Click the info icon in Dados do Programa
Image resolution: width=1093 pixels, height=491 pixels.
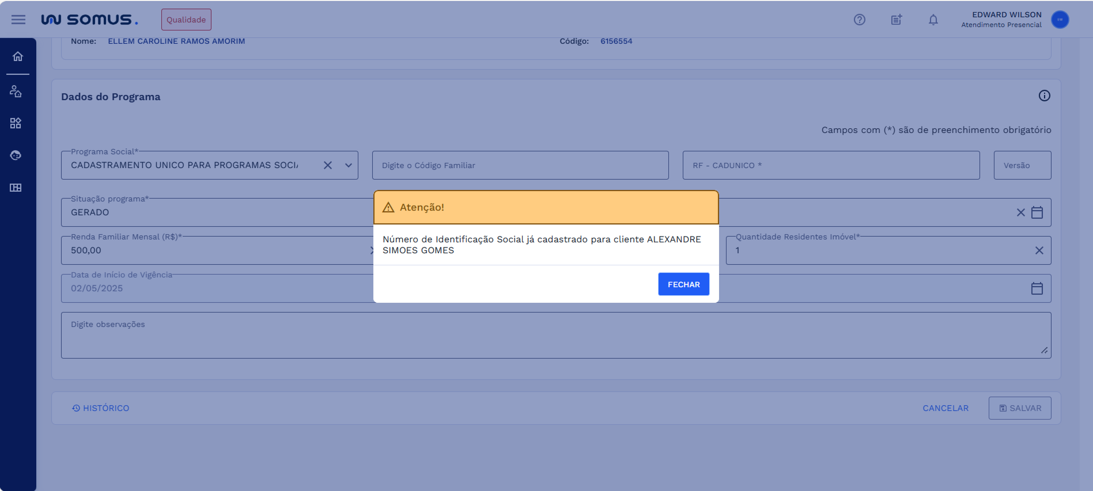click(x=1044, y=96)
